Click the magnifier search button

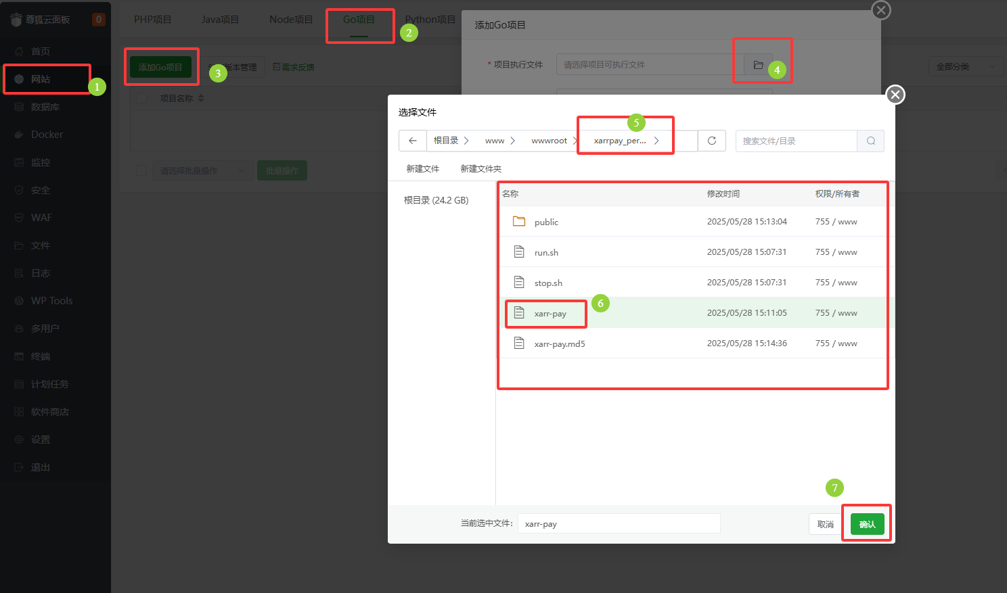tap(871, 141)
